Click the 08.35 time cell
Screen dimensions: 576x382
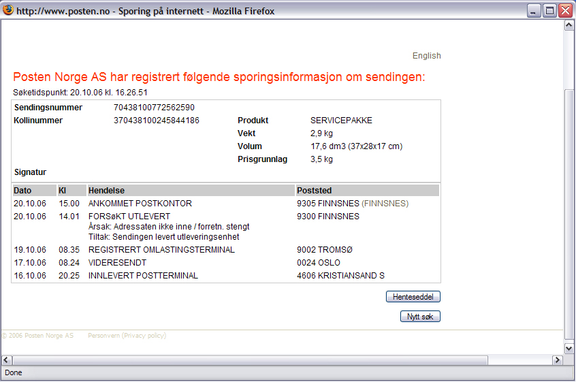[x=69, y=250]
